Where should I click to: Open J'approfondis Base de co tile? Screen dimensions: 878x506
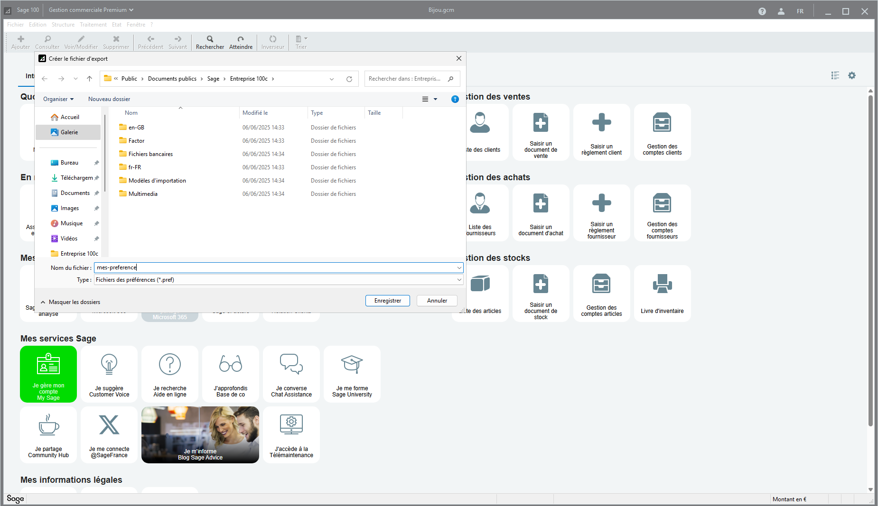(x=231, y=374)
